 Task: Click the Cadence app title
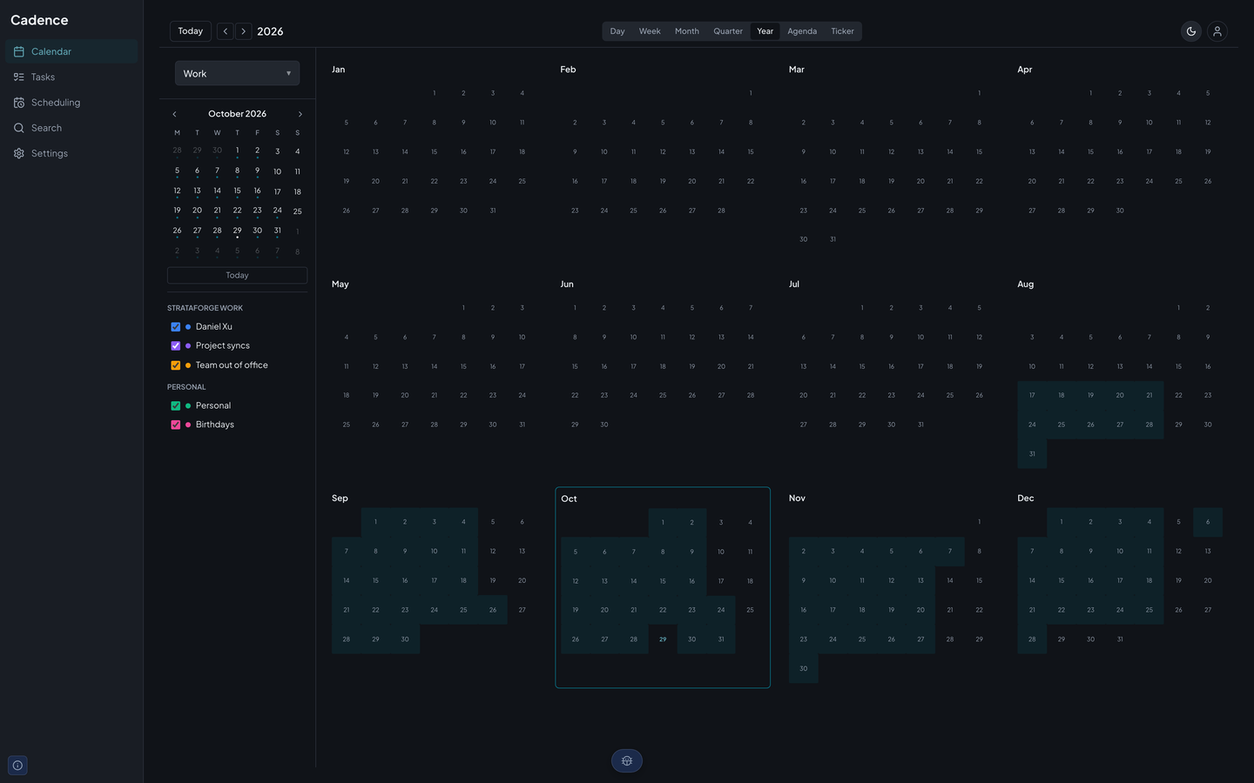point(39,20)
